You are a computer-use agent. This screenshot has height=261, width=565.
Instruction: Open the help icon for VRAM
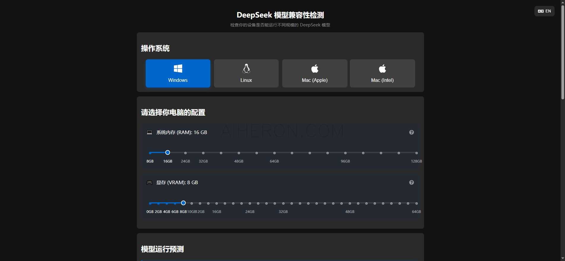(412, 182)
